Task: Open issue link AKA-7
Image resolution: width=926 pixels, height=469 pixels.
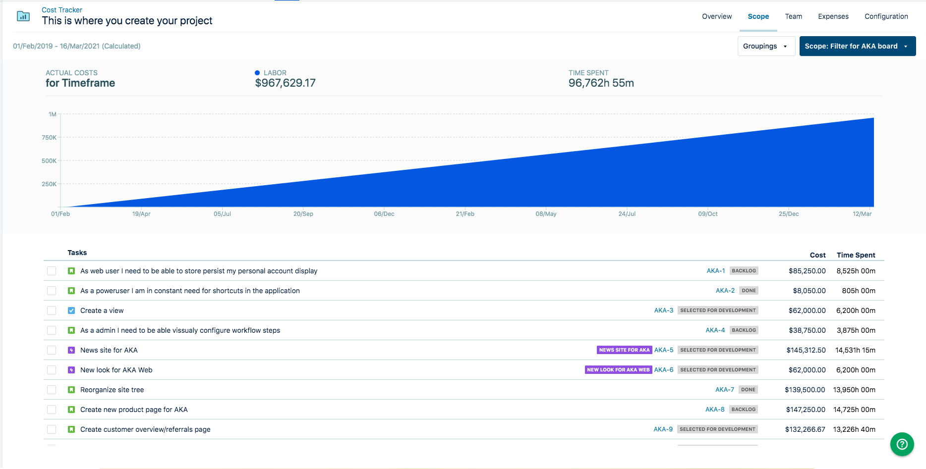Action: click(725, 390)
